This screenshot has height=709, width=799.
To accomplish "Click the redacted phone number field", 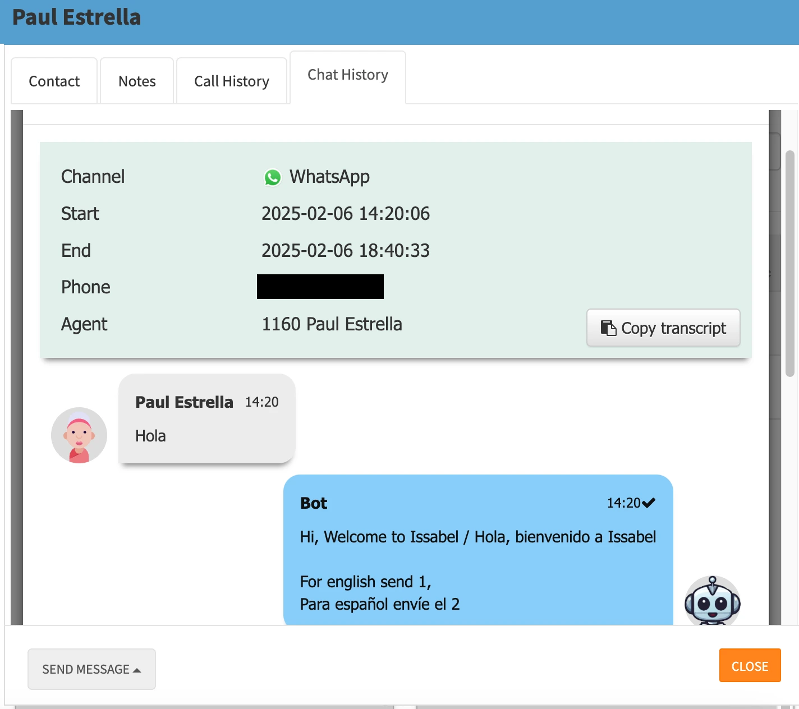I will (x=320, y=287).
